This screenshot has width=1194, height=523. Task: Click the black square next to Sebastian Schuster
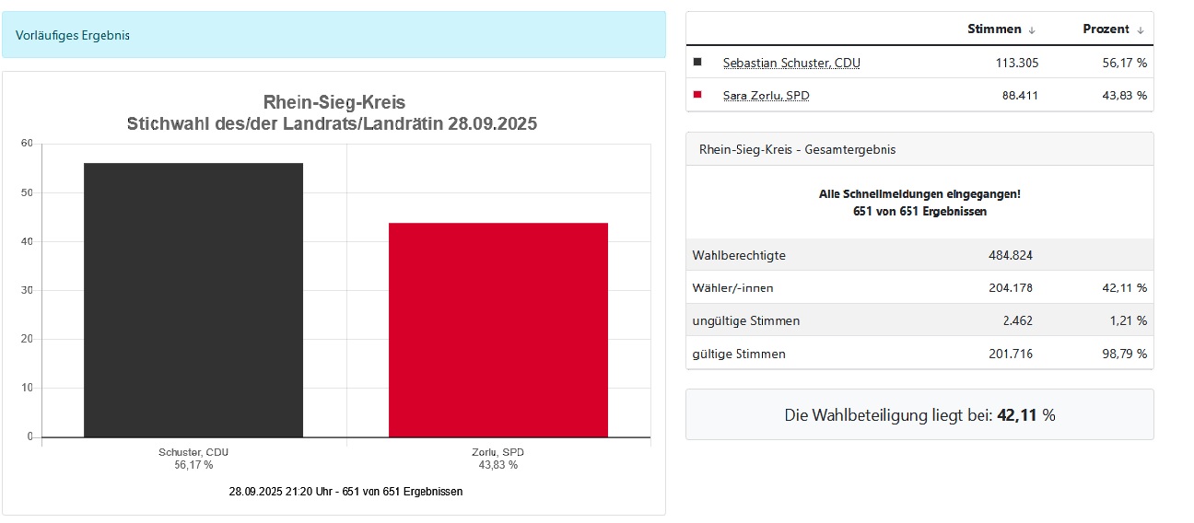tap(697, 62)
